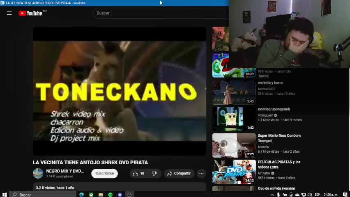This screenshot has height=197, width=350.
Task: Share video using the Compartir button
Action: click(179, 174)
